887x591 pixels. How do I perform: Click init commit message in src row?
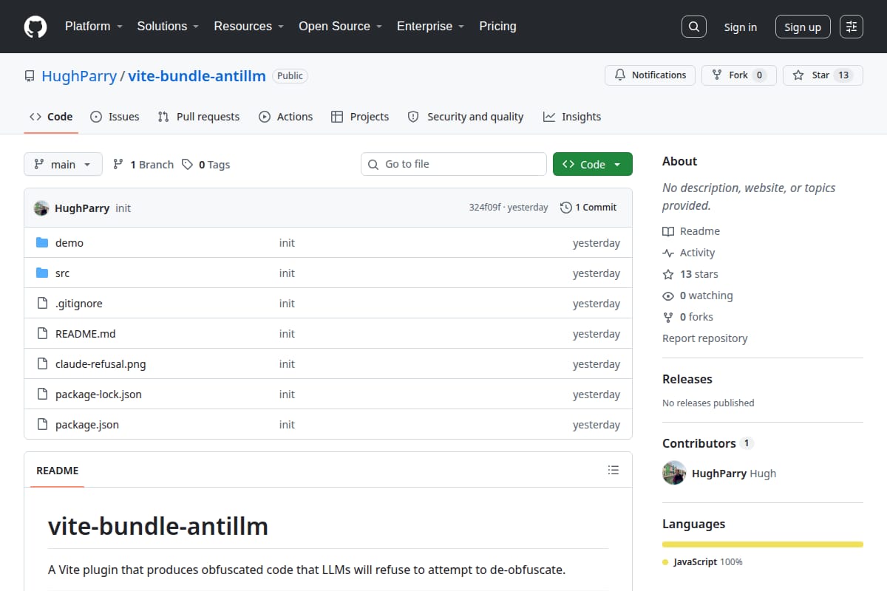click(287, 273)
